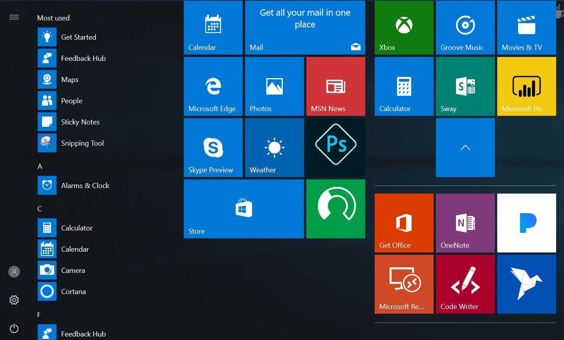564x340 pixels.
Task: Click the letter F section header
Action: pyautogui.click(x=39, y=315)
